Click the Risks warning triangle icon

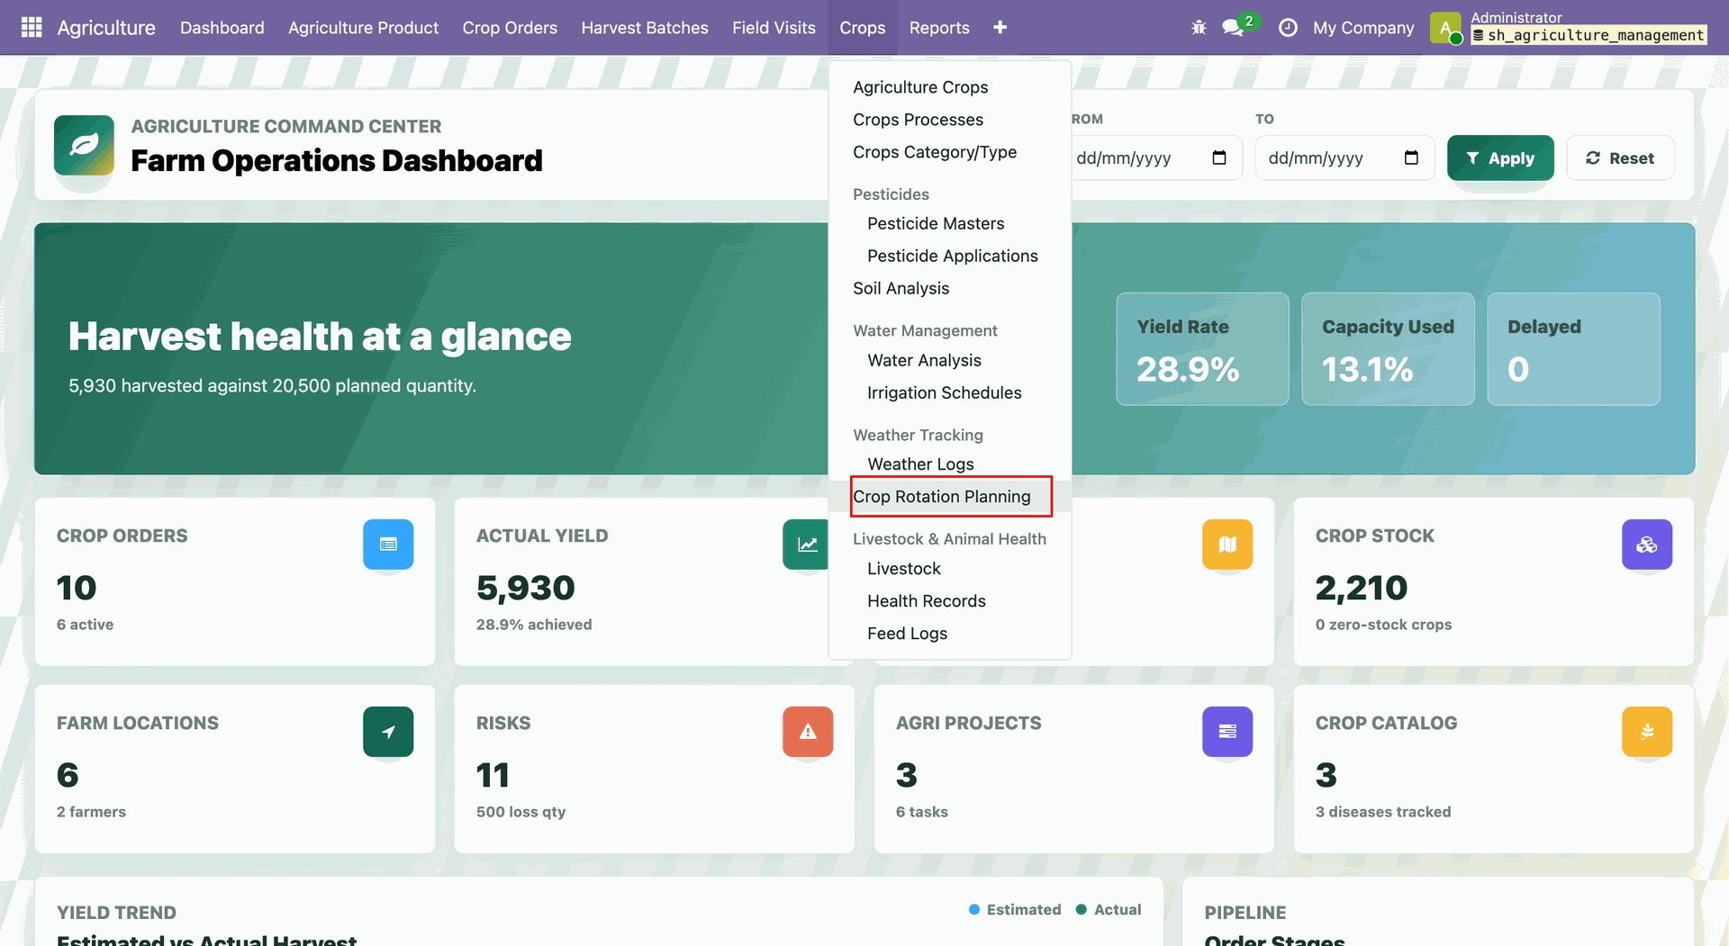pos(808,732)
